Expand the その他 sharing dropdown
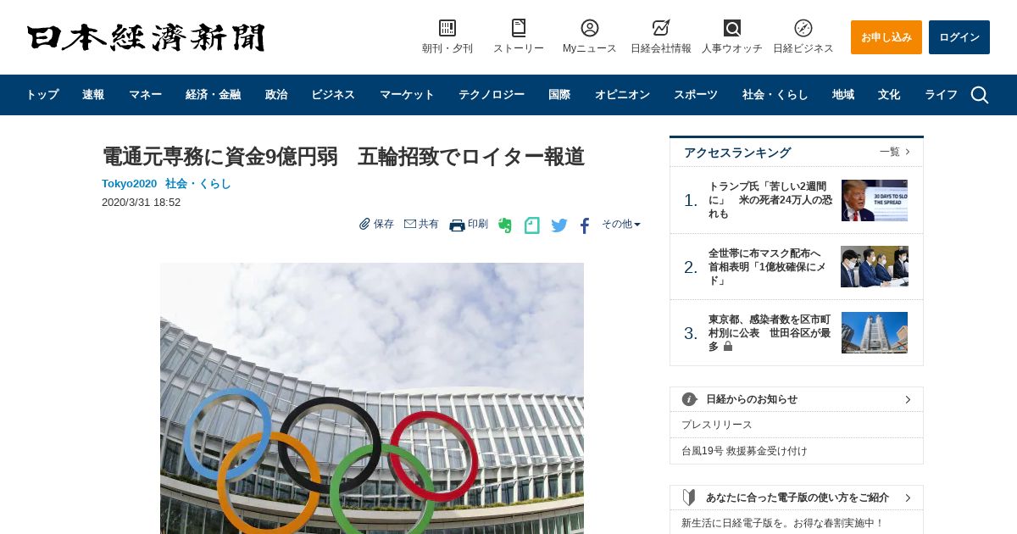Viewport: 1017px width, 534px height. click(x=621, y=225)
